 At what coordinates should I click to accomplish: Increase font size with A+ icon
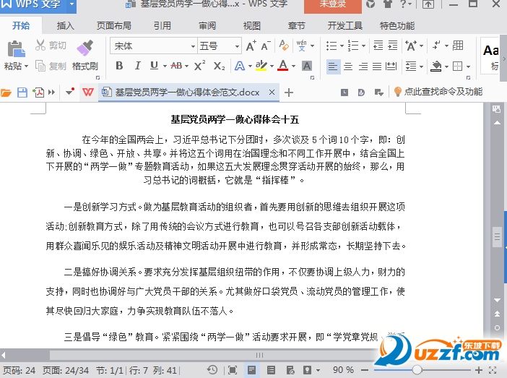pos(251,46)
